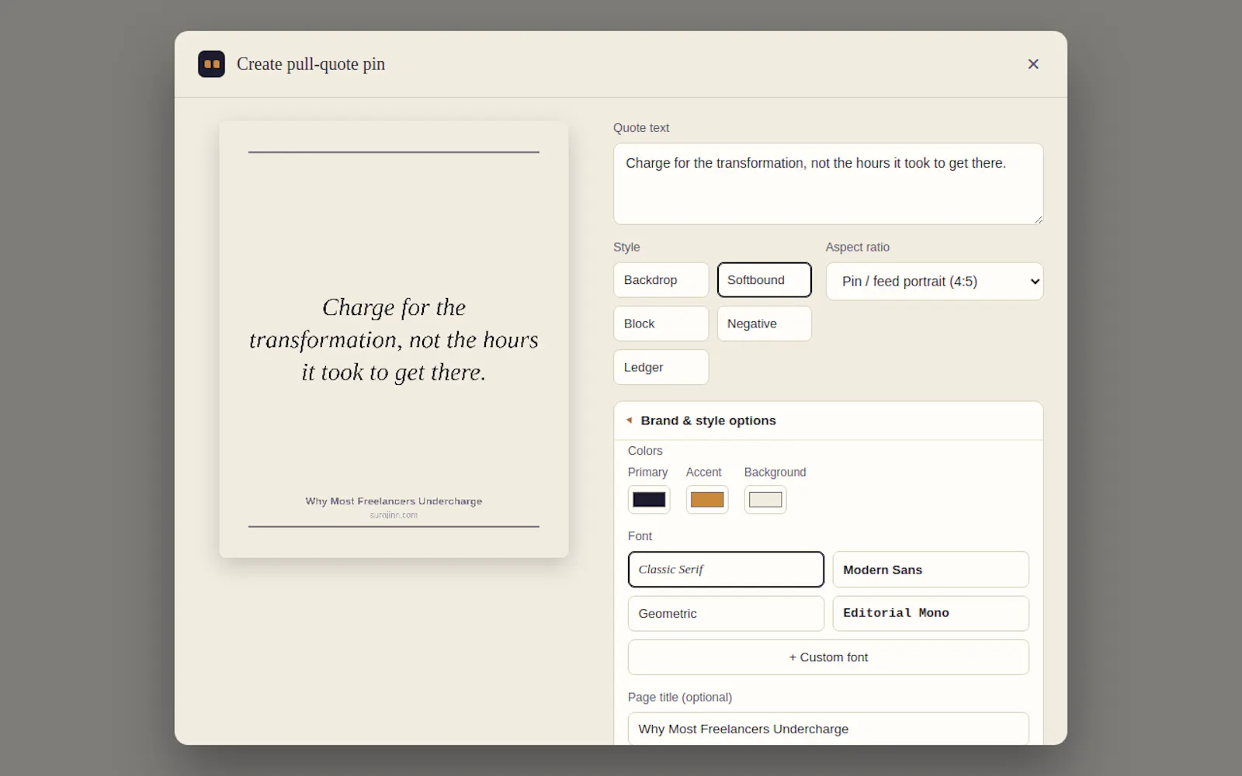
Task: Open the Aspect ratio dropdown
Action: tap(935, 281)
